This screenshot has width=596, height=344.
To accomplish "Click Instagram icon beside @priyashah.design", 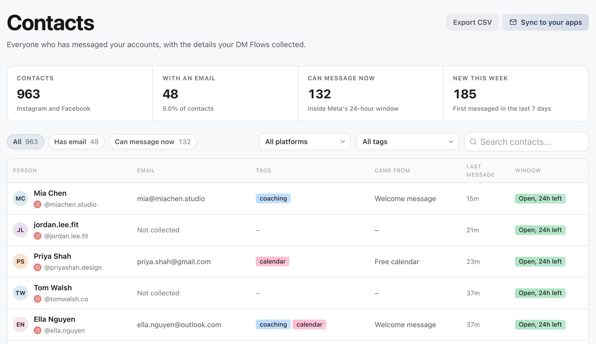I will click(x=38, y=267).
